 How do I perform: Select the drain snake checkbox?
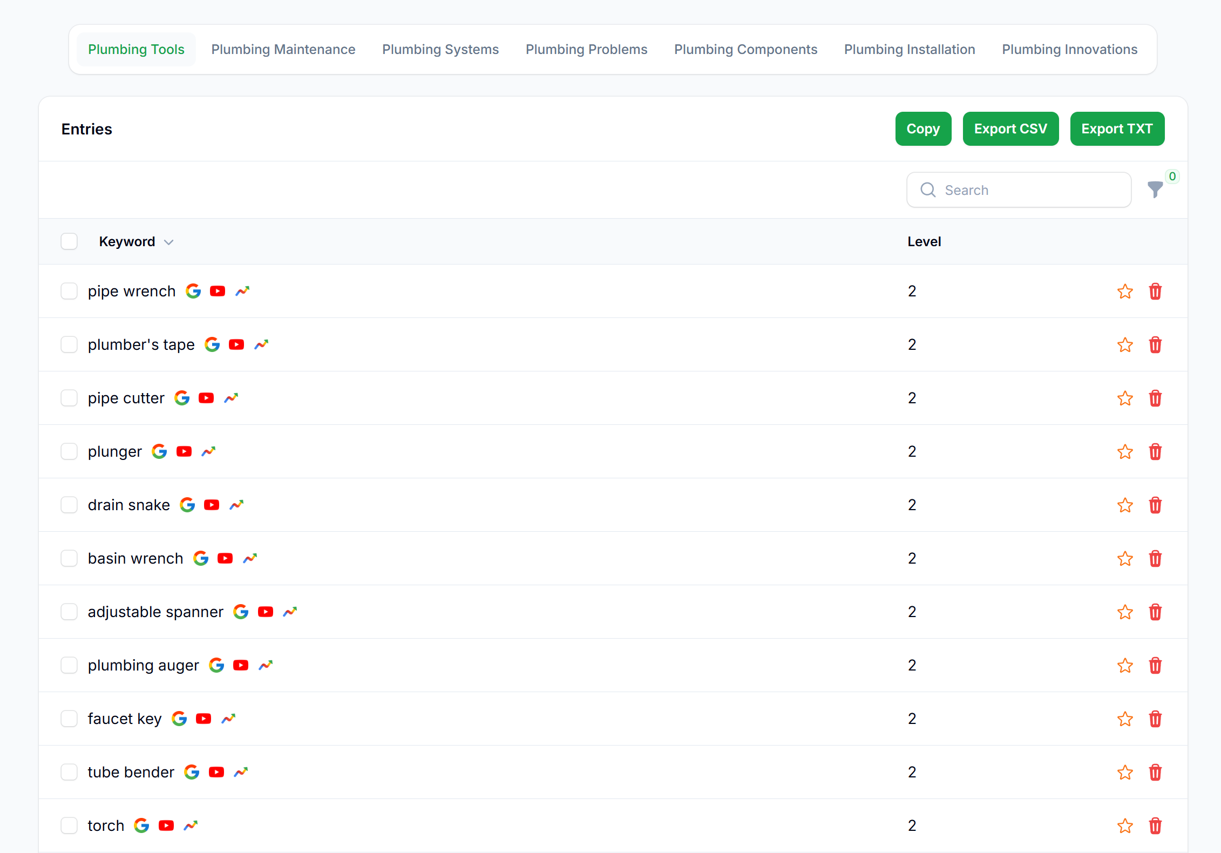[69, 505]
